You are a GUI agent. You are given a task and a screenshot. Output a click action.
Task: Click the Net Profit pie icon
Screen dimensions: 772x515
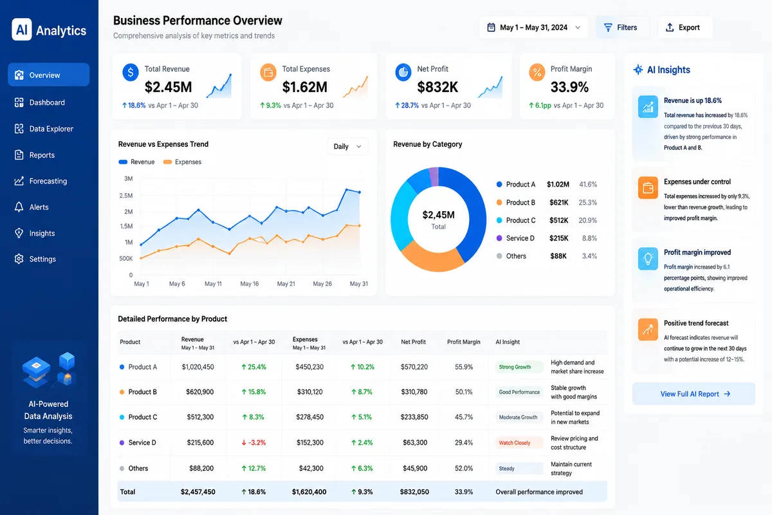pos(403,72)
